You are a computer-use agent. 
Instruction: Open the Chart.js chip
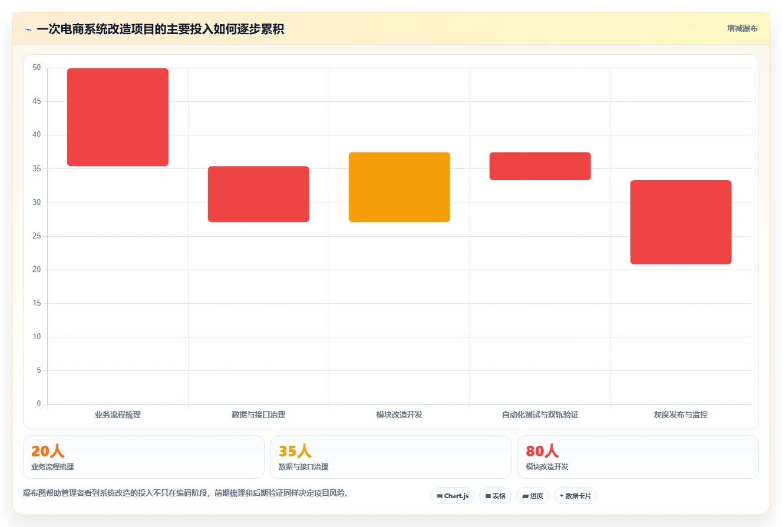pos(453,496)
